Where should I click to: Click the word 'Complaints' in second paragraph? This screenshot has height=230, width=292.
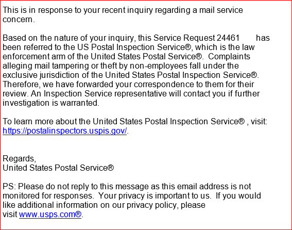pos(229,57)
